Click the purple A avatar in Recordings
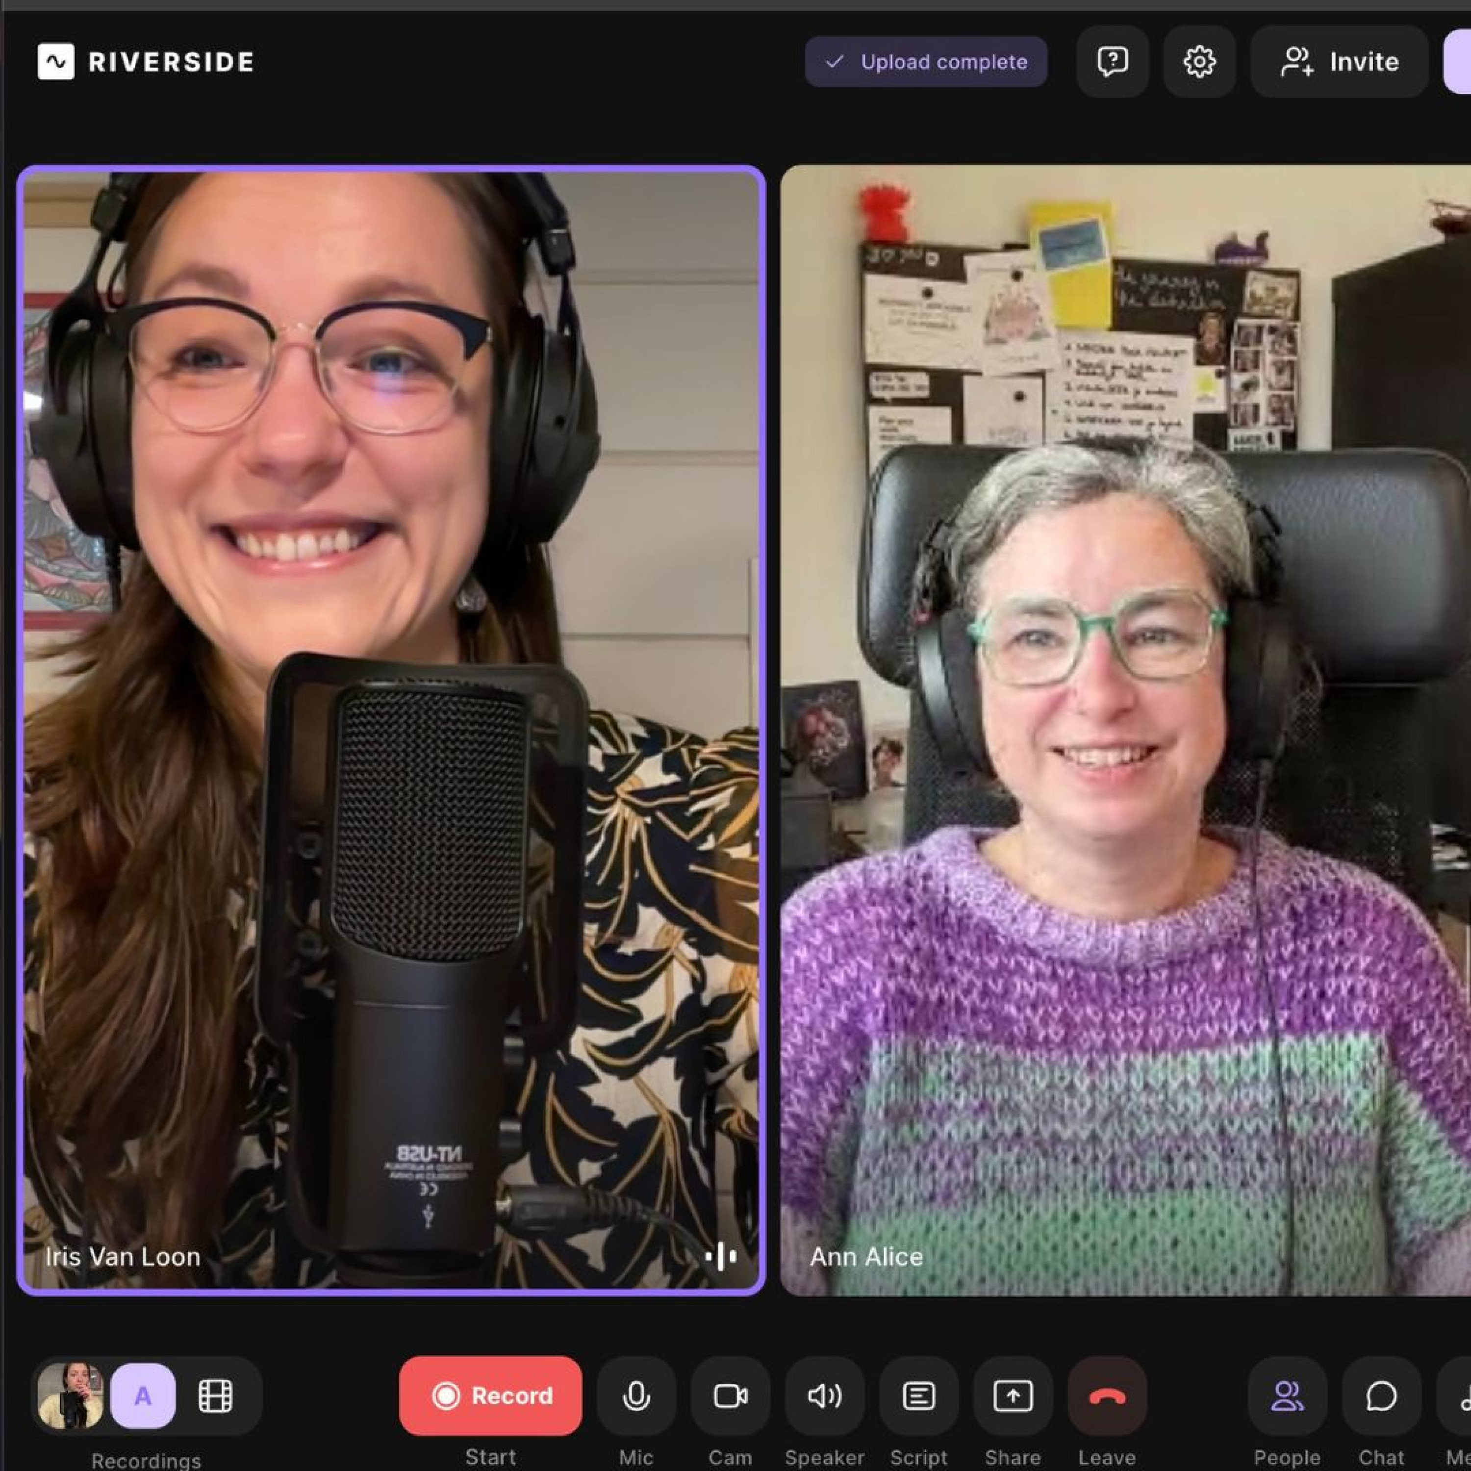The width and height of the screenshot is (1471, 1471). (142, 1395)
